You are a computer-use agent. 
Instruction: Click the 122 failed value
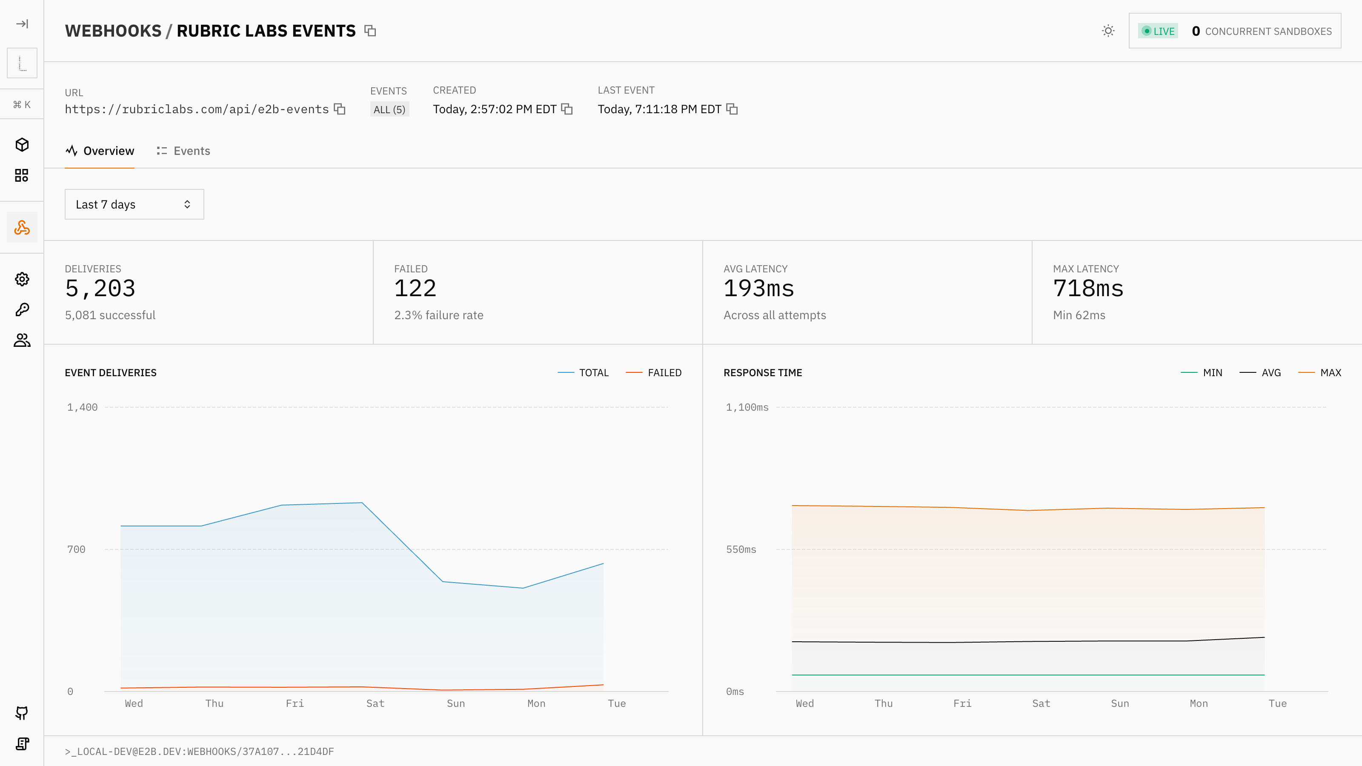(415, 289)
